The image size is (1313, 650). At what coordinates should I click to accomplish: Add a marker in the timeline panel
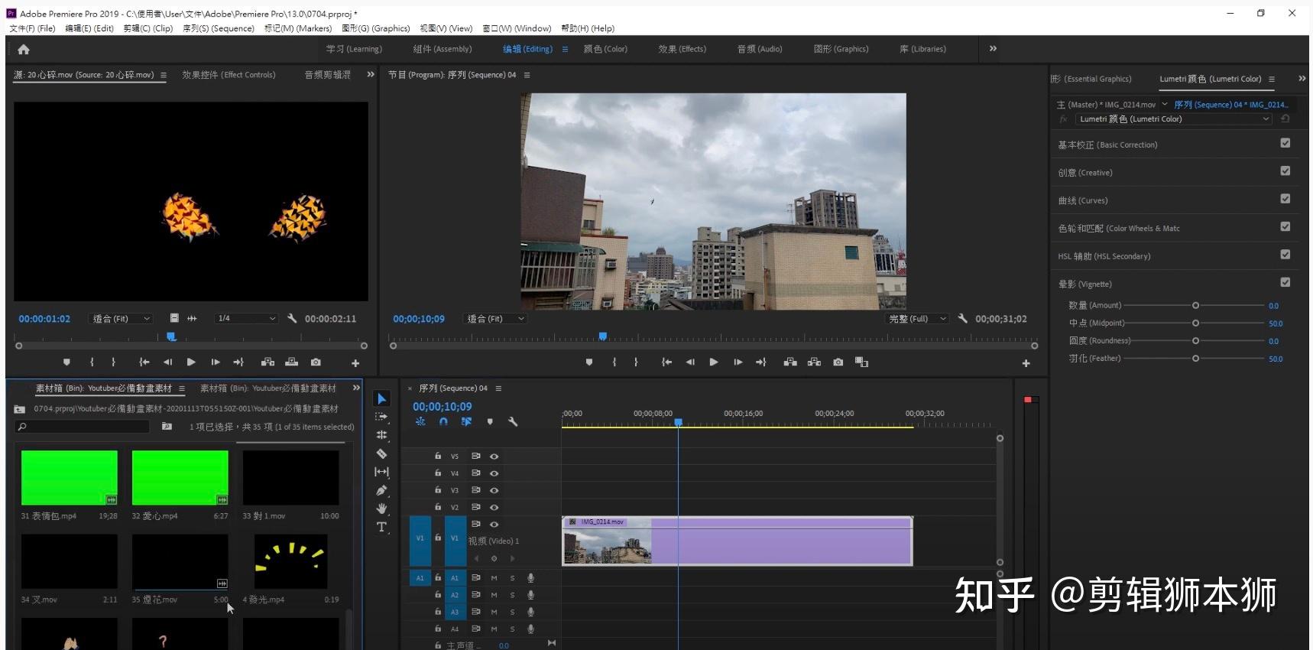tap(490, 421)
